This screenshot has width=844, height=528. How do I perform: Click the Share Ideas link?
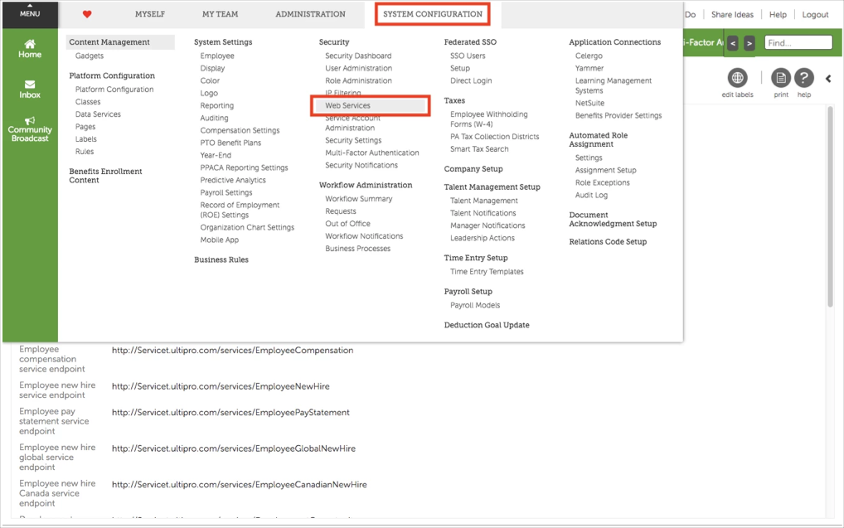[732, 15]
